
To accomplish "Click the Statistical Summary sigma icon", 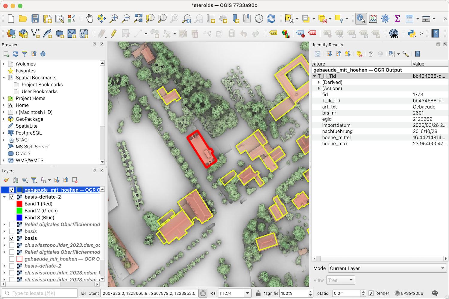I will point(397,19).
